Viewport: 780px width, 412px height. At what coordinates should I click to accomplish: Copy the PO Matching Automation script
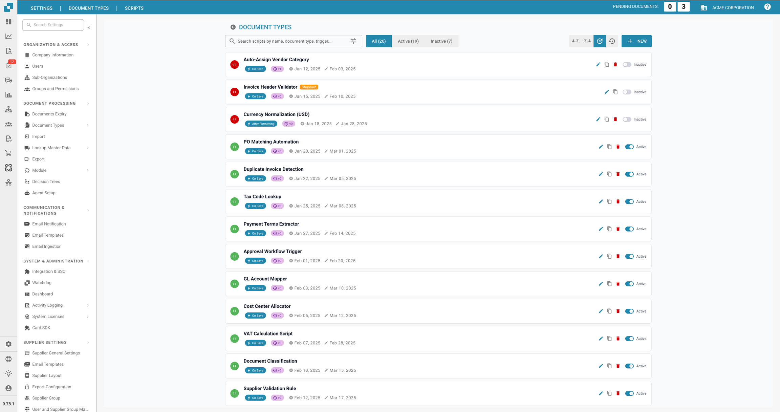point(609,147)
